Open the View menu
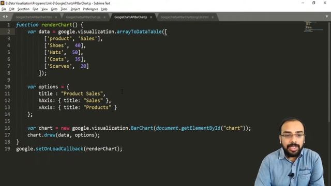 point(44,9)
